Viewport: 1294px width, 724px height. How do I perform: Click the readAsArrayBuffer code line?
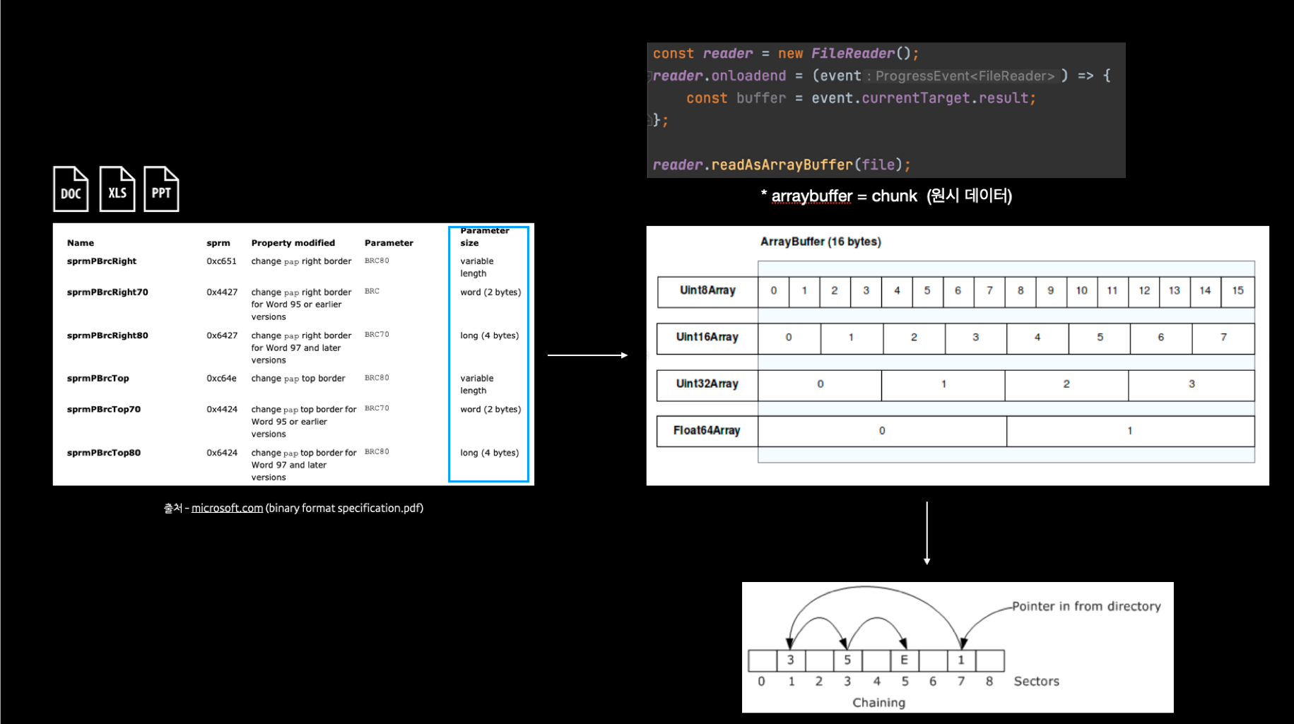coord(782,165)
